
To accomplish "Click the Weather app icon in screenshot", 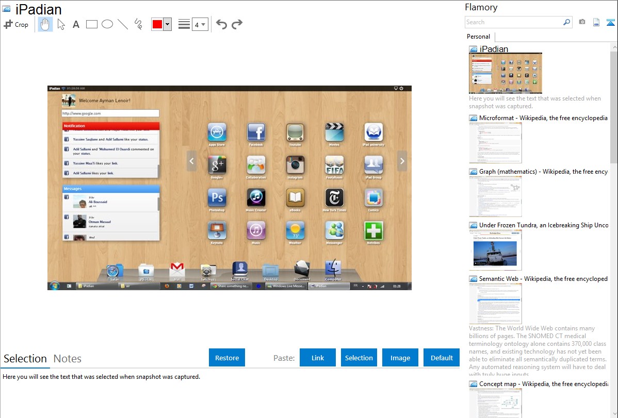I will point(295,230).
